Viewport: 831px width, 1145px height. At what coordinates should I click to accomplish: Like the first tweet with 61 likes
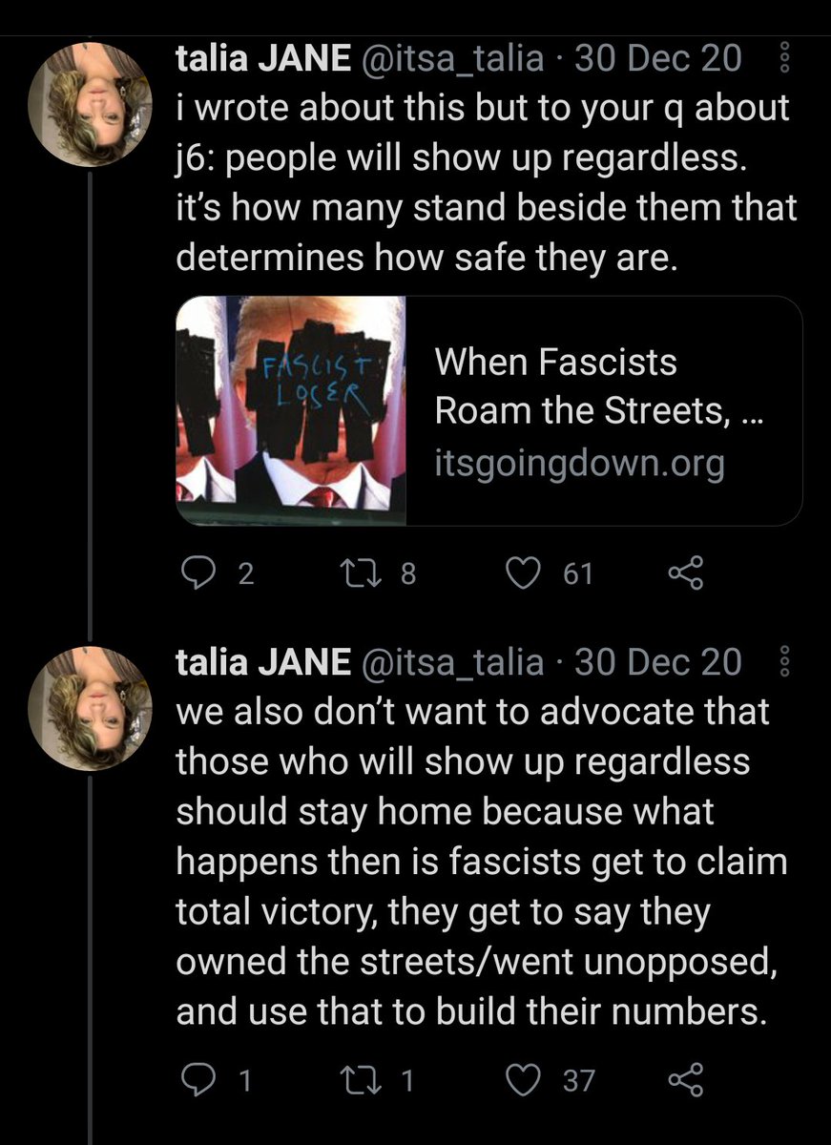[522, 572]
